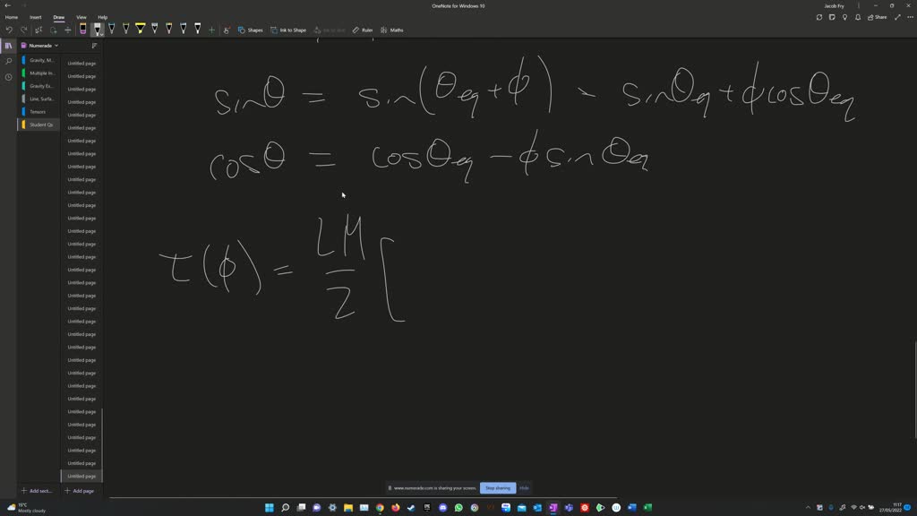Open the Search icon in sidebar
Viewport: 917px width, 516px height.
click(8, 61)
